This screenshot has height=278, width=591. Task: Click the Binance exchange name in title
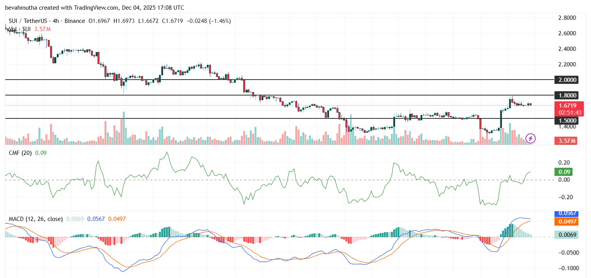tap(73, 21)
